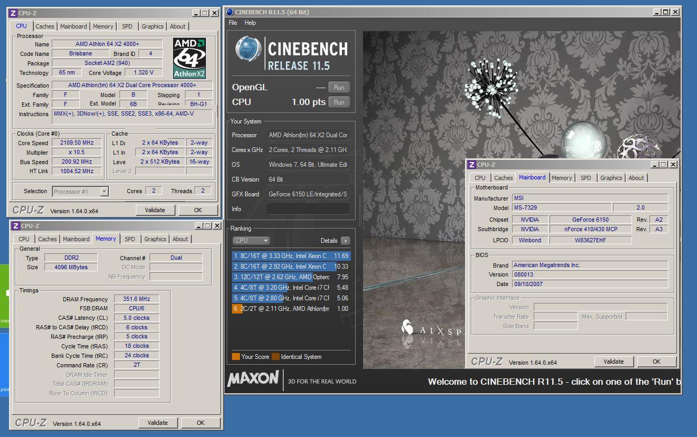Click the CAS# Latency value 5.0 clocks
This screenshot has height=437, width=697.
(136, 318)
